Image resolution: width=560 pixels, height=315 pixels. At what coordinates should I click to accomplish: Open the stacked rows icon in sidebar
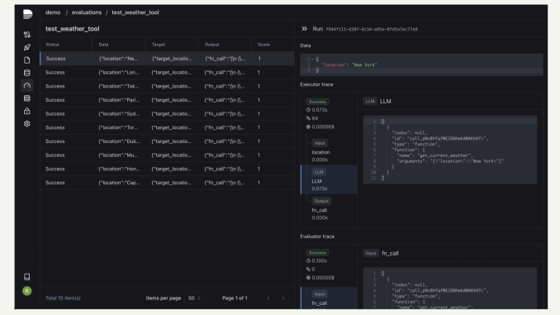click(x=27, y=98)
